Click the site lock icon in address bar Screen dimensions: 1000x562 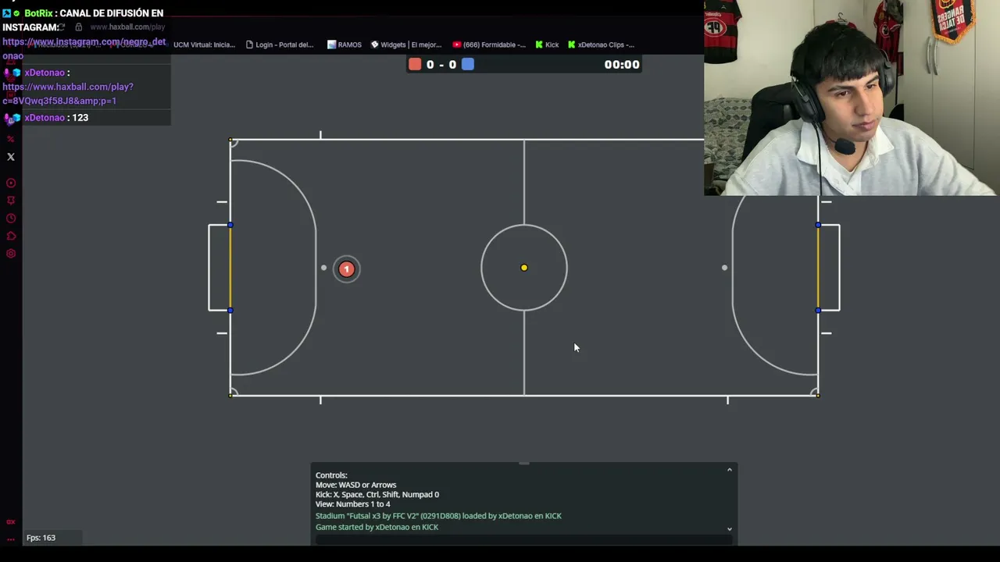tap(78, 27)
